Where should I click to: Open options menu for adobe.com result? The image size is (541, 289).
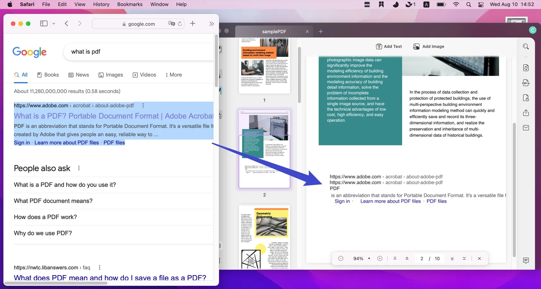pos(143,105)
